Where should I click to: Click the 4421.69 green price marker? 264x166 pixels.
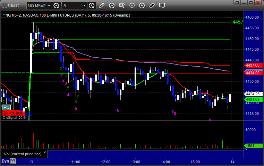pos(253,100)
